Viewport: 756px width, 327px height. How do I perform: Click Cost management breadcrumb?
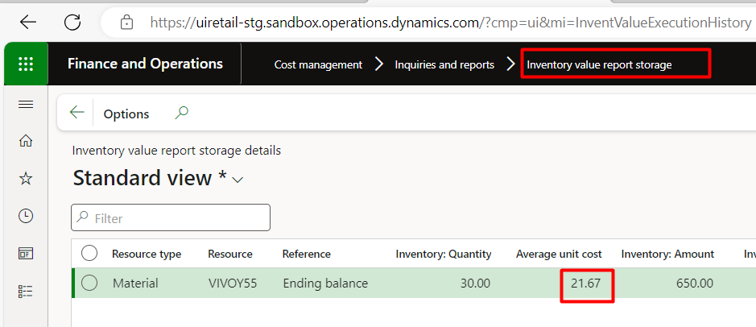point(318,64)
